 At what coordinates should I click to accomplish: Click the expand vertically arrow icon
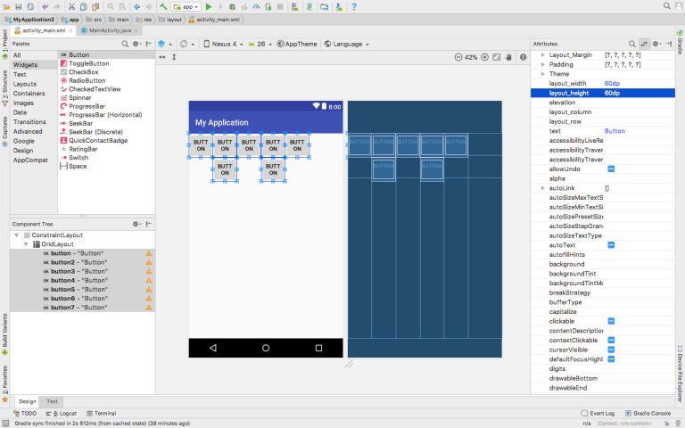[x=174, y=57]
